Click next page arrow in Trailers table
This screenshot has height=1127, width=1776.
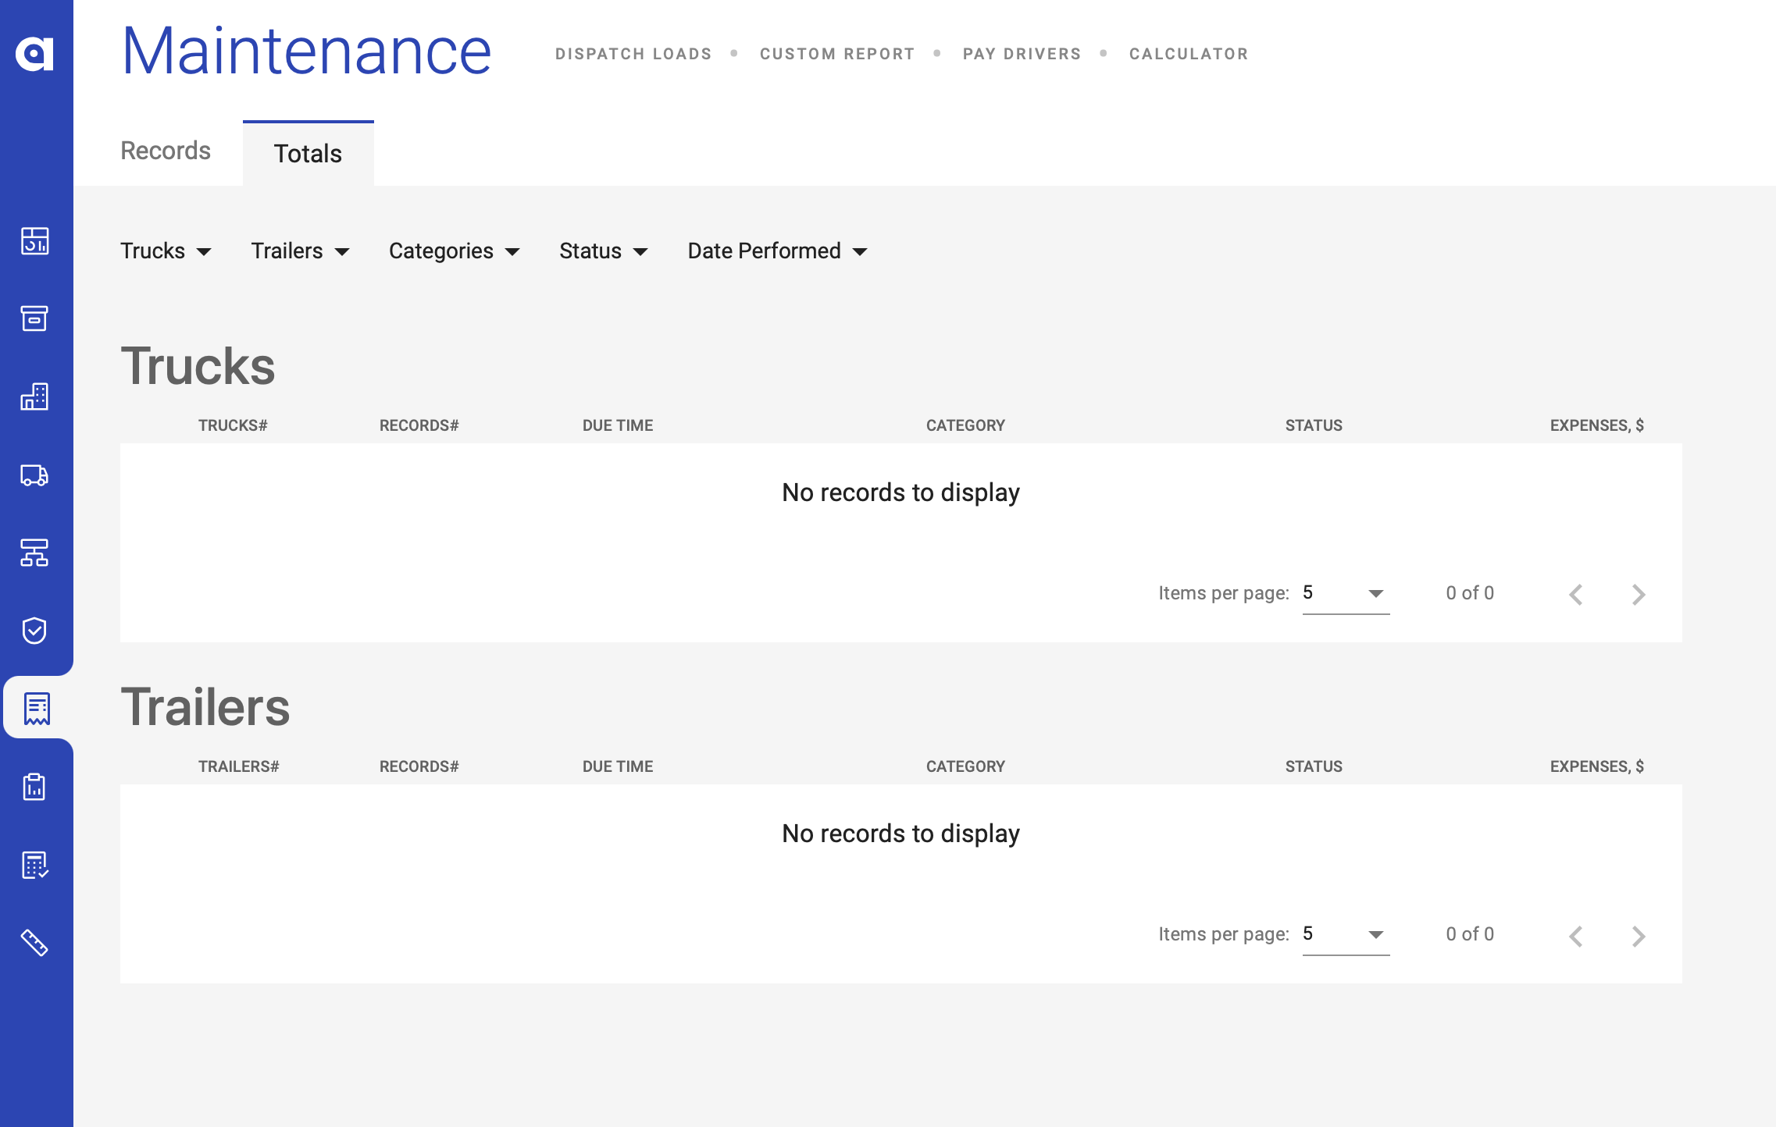click(x=1638, y=936)
